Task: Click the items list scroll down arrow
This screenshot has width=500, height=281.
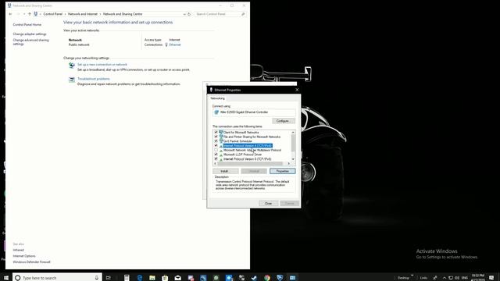Action: (x=293, y=159)
